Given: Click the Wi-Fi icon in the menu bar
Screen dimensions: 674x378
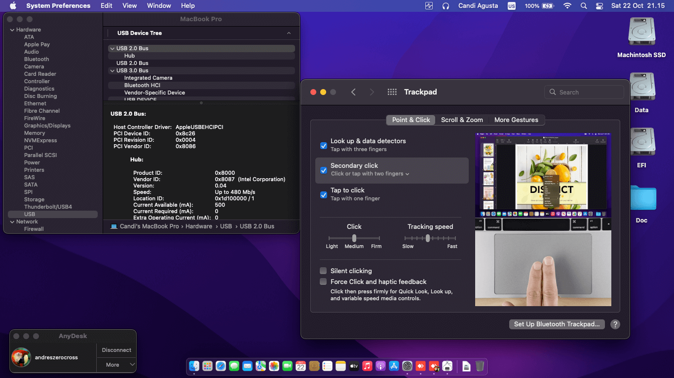Looking at the screenshot, I should (x=567, y=6).
